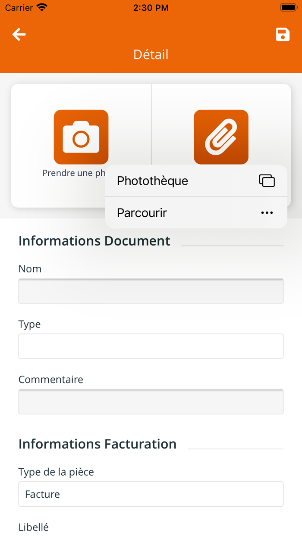
Task: Click the stacked photos icon beside Photothèque
Action: (x=267, y=181)
